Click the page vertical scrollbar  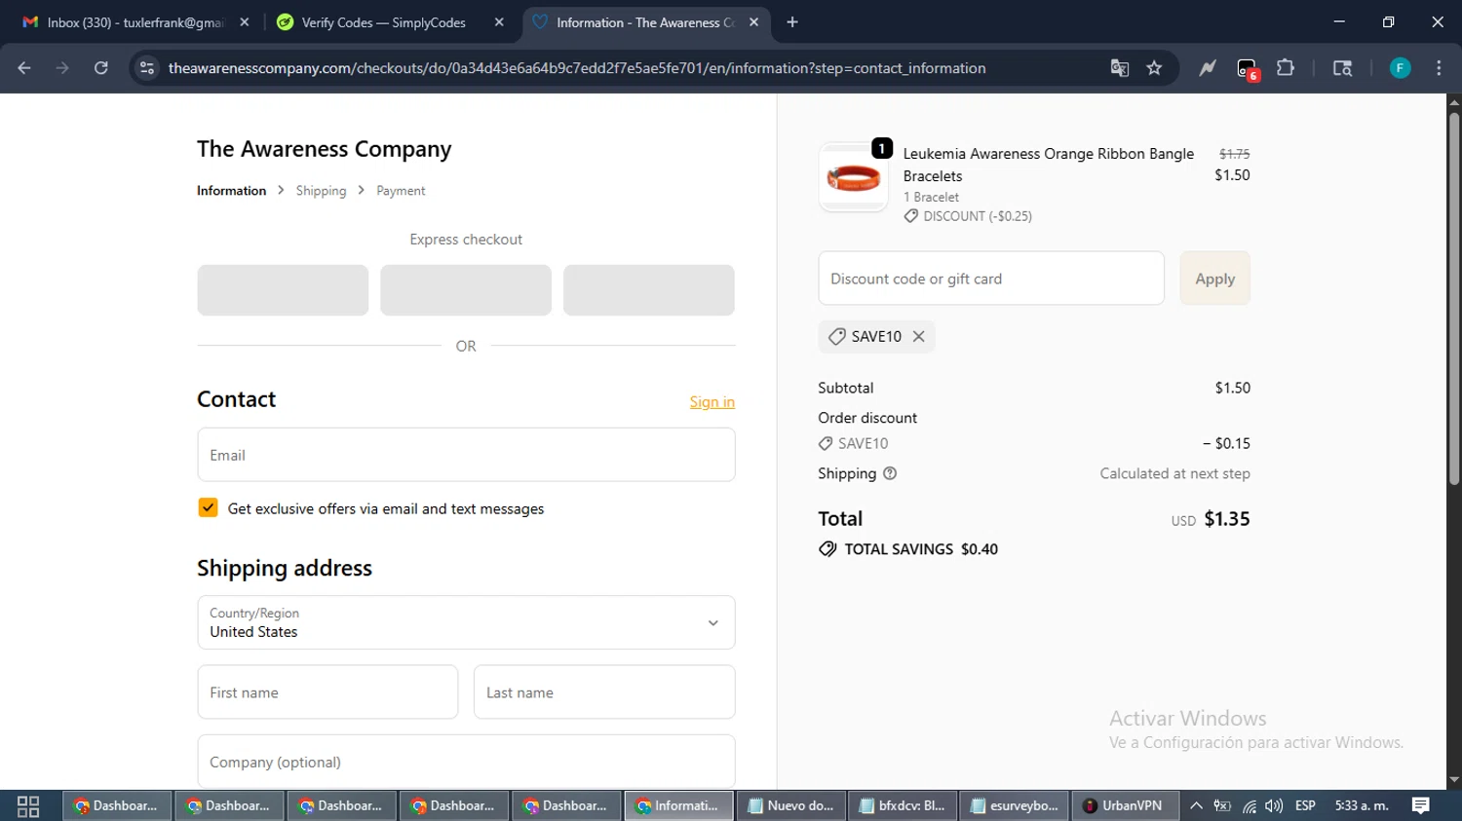click(1454, 300)
